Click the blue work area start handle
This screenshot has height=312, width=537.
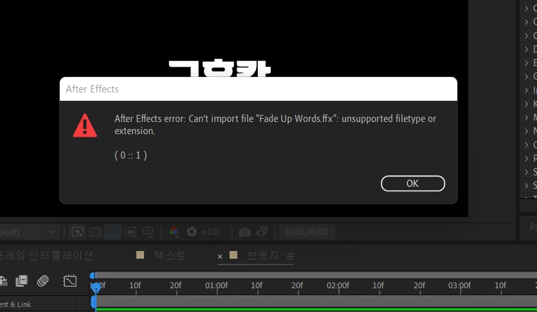point(93,302)
